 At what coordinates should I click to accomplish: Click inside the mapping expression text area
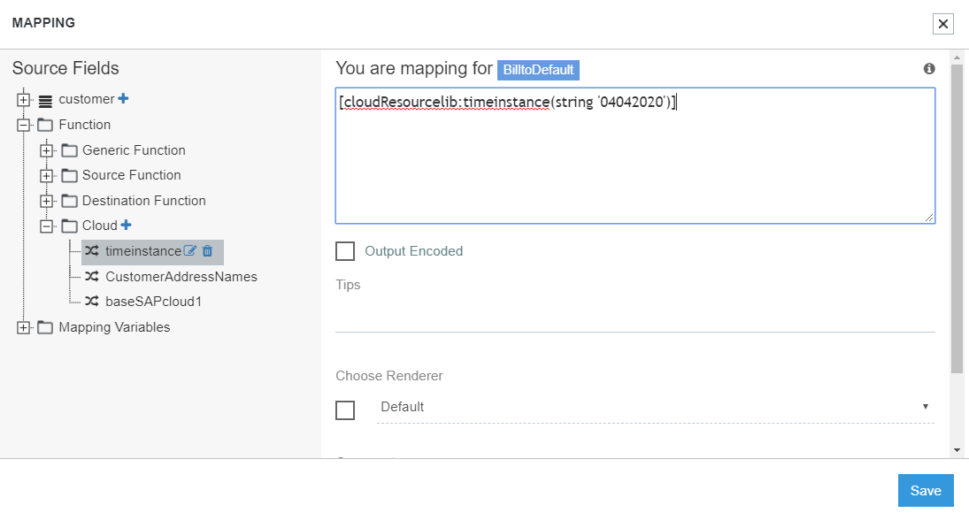634,159
